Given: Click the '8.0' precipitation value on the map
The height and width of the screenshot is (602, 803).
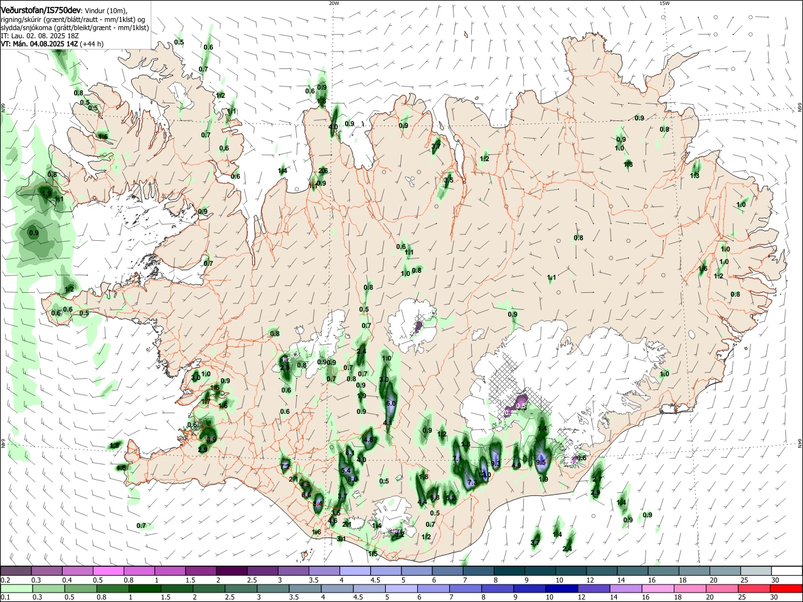Looking at the screenshot, I should [353, 479].
